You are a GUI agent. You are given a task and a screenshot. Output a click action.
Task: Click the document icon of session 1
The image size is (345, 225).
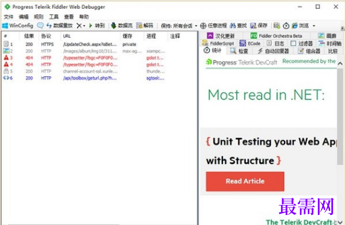pos(6,44)
